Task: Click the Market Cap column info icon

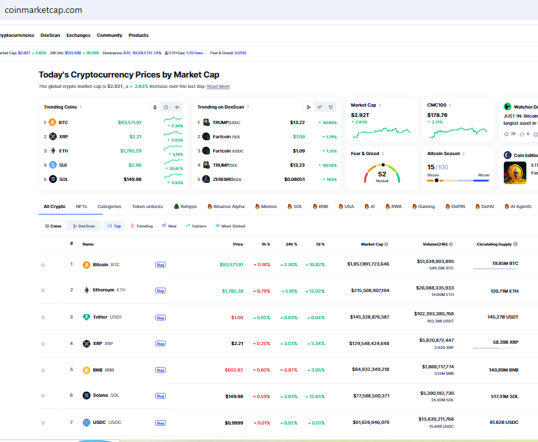Action: click(386, 244)
